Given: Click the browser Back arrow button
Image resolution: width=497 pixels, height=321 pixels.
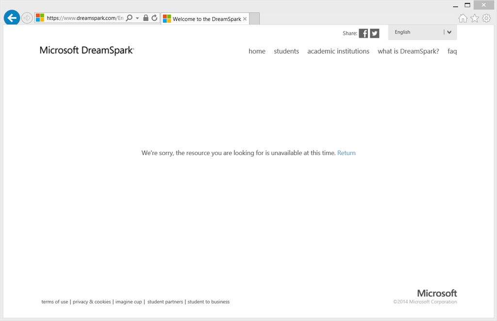Looking at the screenshot, I should coord(12,18).
